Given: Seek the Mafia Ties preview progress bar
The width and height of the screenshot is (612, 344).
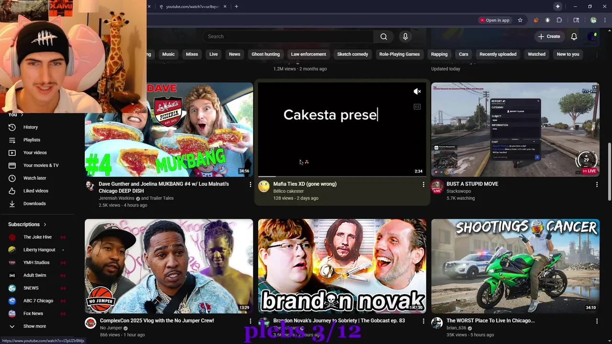Looking at the screenshot, I should [x=342, y=176].
